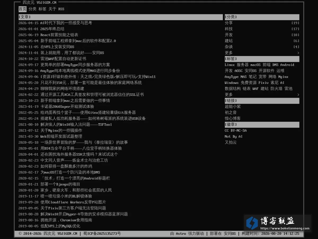Viewport: 318px width, 239px height.
Task: Open the 关于 navigation tab
Action: coord(52,9)
